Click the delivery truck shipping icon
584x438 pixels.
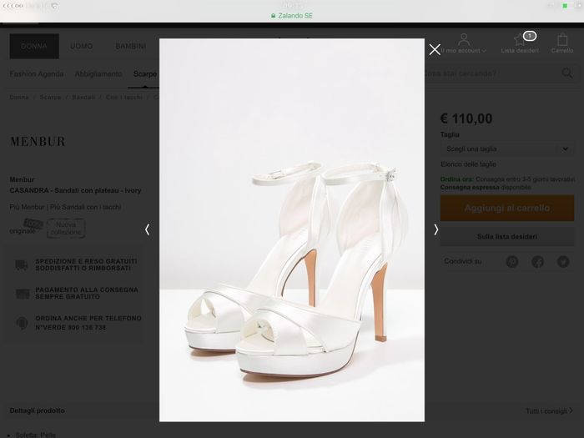(x=22, y=264)
